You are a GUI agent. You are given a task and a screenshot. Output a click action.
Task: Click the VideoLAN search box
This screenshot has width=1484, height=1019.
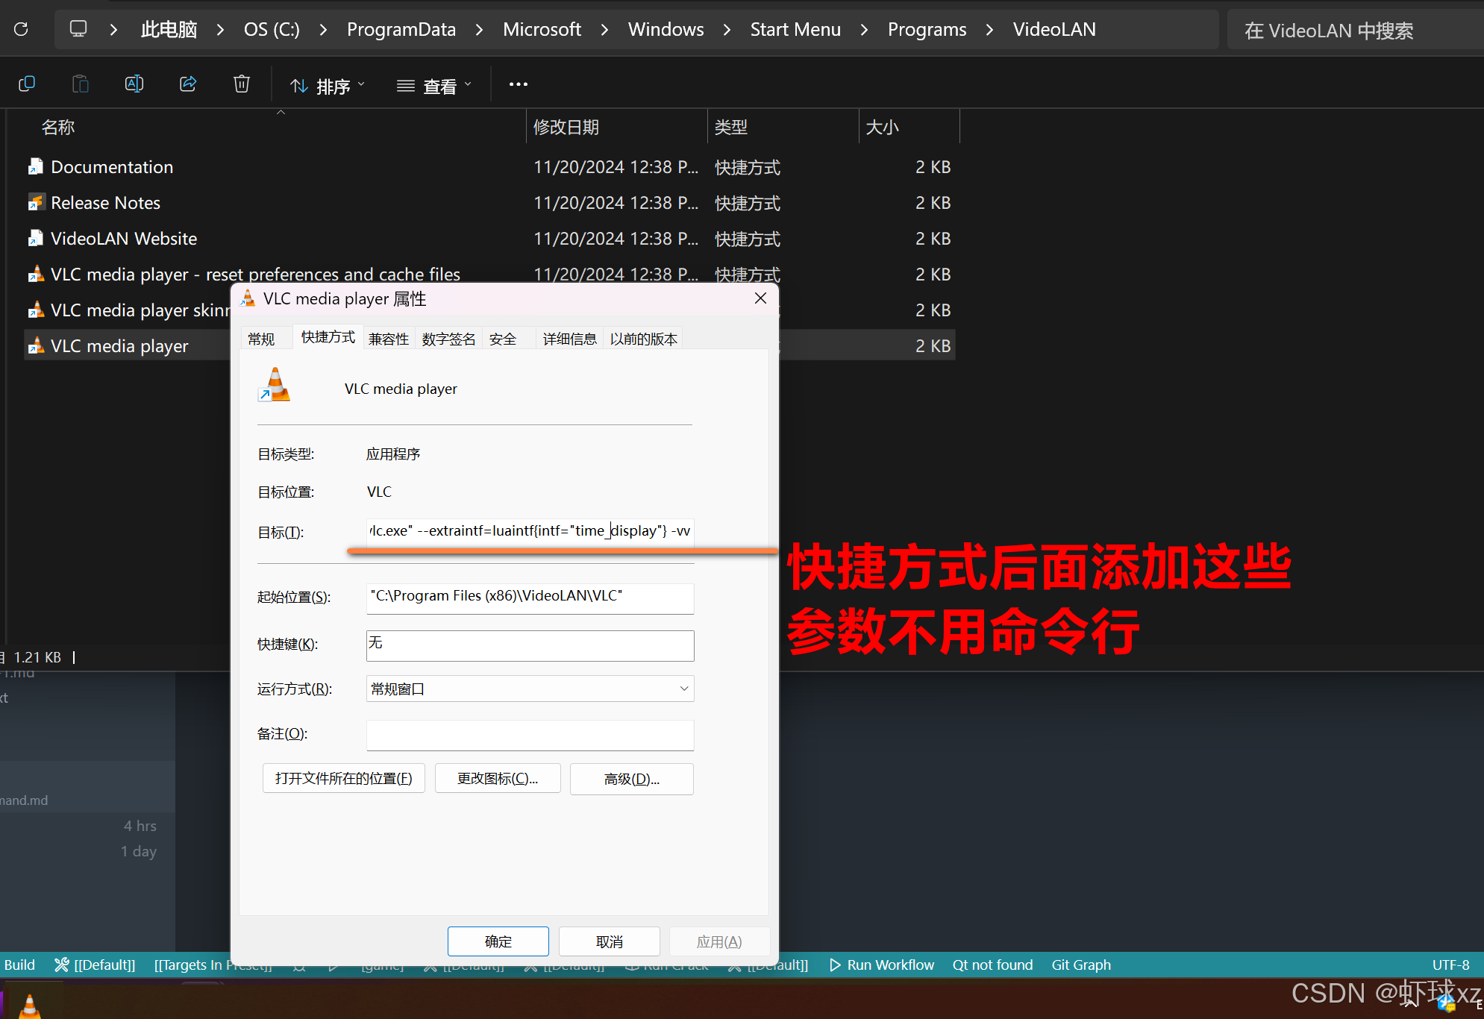[1356, 30]
